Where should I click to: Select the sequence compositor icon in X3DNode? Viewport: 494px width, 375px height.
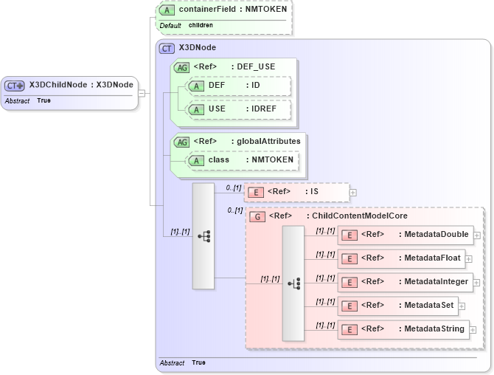pyautogui.click(x=204, y=236)
